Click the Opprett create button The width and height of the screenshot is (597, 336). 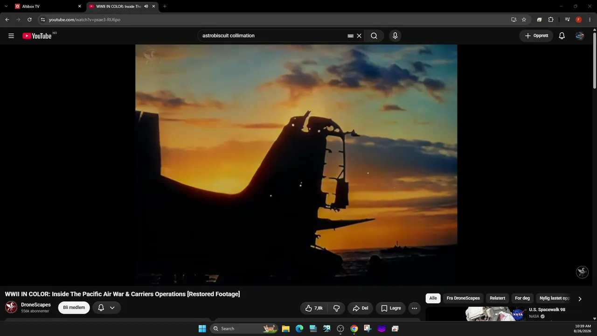[536, 36]
